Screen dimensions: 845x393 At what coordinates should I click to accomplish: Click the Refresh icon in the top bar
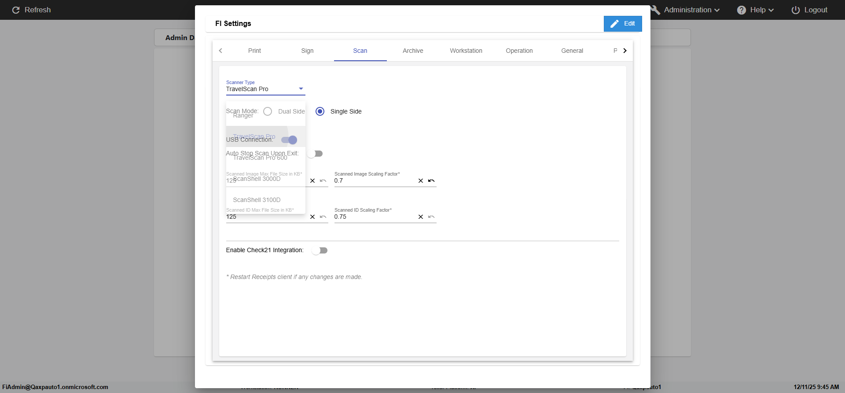pos(16,10)
